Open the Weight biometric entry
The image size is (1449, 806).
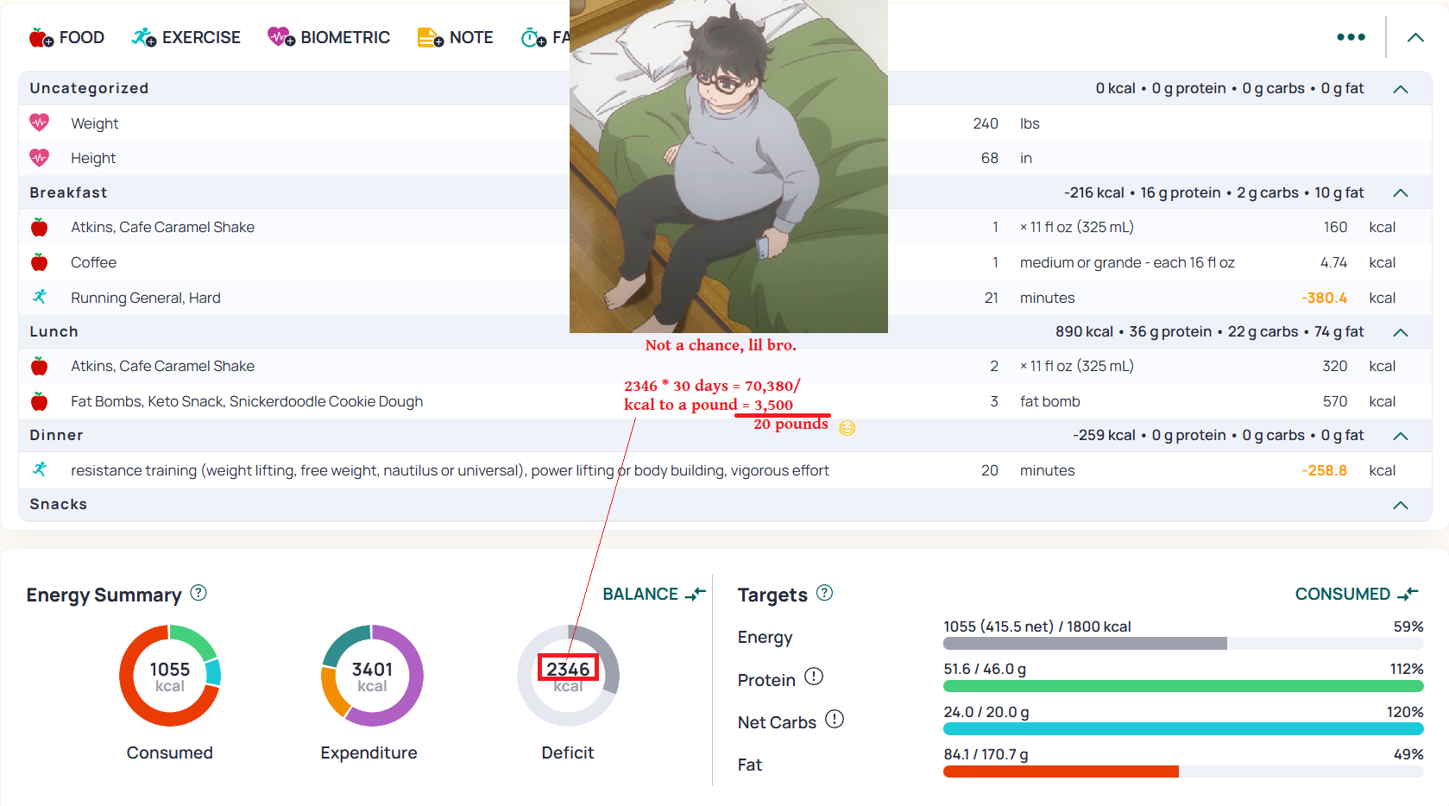[x=95, y=123]
